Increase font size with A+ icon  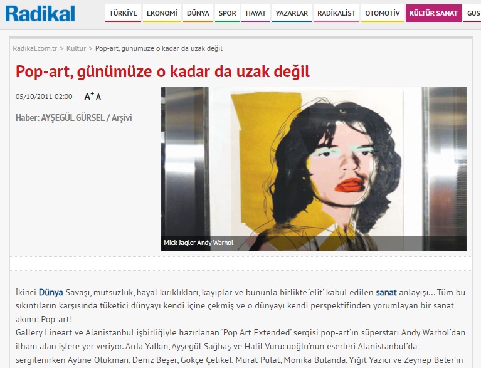pos(89,97)
